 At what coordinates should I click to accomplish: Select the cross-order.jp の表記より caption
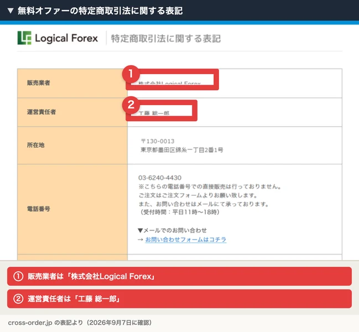tap(80, 323)
